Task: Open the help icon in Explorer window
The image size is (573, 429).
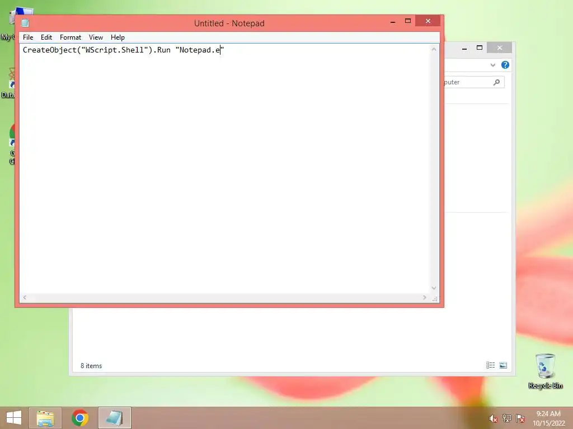Action: click(x=505, y=65)
